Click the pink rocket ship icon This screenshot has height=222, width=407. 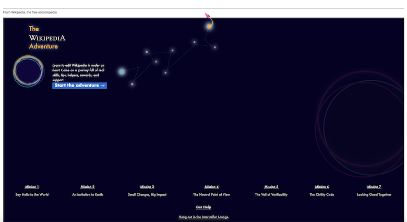pyautogui.click(x=207, y=16)
